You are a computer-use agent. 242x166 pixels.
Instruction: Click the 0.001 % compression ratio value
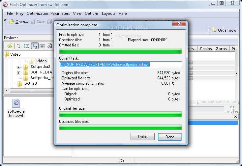pyautogui.click(x=168, y=83)
